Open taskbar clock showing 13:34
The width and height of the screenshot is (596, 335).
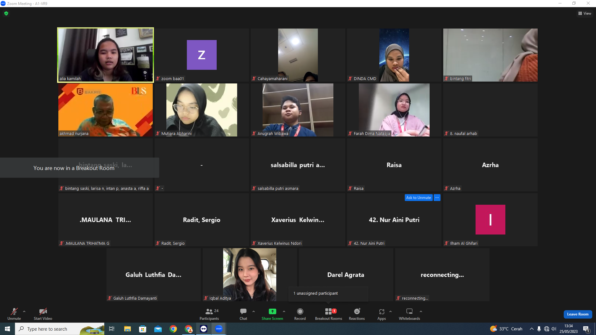(x=569, y=329)
